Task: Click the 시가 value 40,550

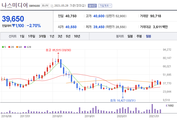Action: [71, 27]
